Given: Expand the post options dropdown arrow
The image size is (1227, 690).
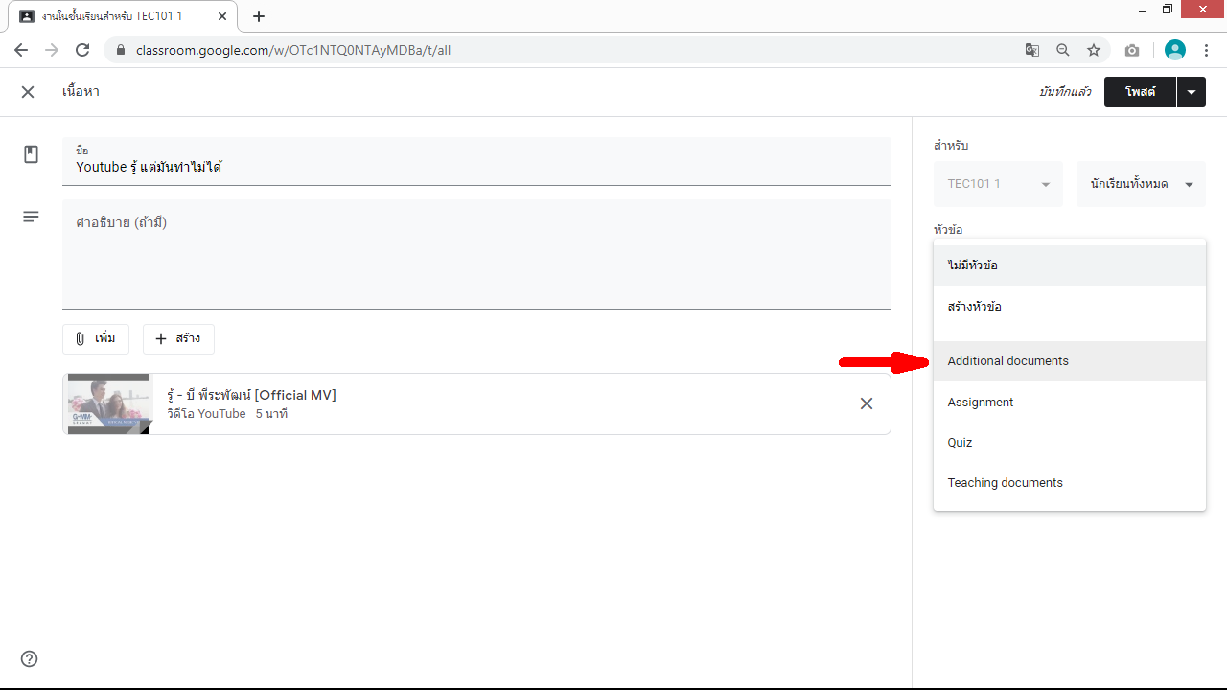Looking at the screenshot, I should [1191, 92].
